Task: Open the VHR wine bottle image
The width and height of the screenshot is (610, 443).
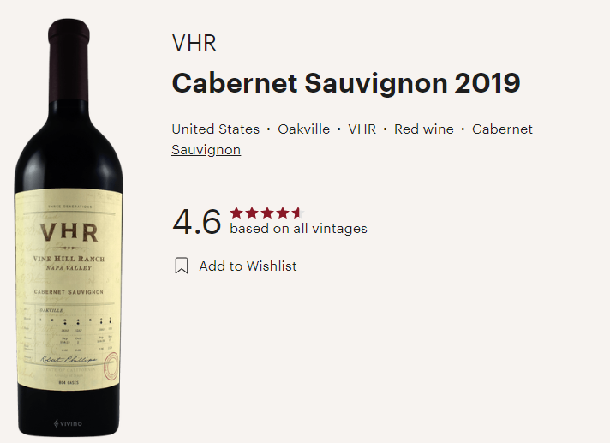Action: click(69, 228)
